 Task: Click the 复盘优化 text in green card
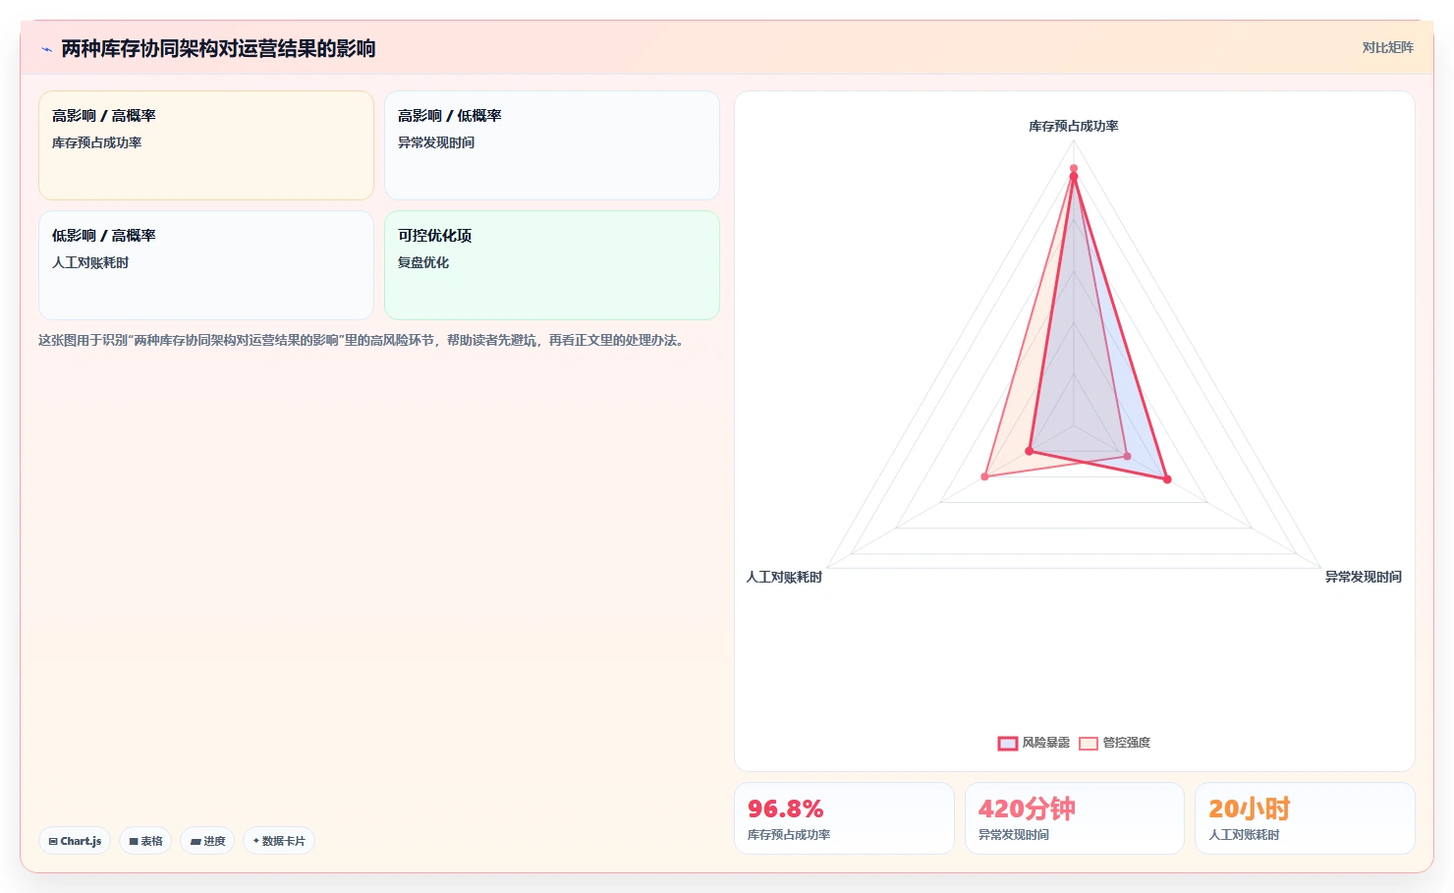pyautogui.click(x=423, y=262)
